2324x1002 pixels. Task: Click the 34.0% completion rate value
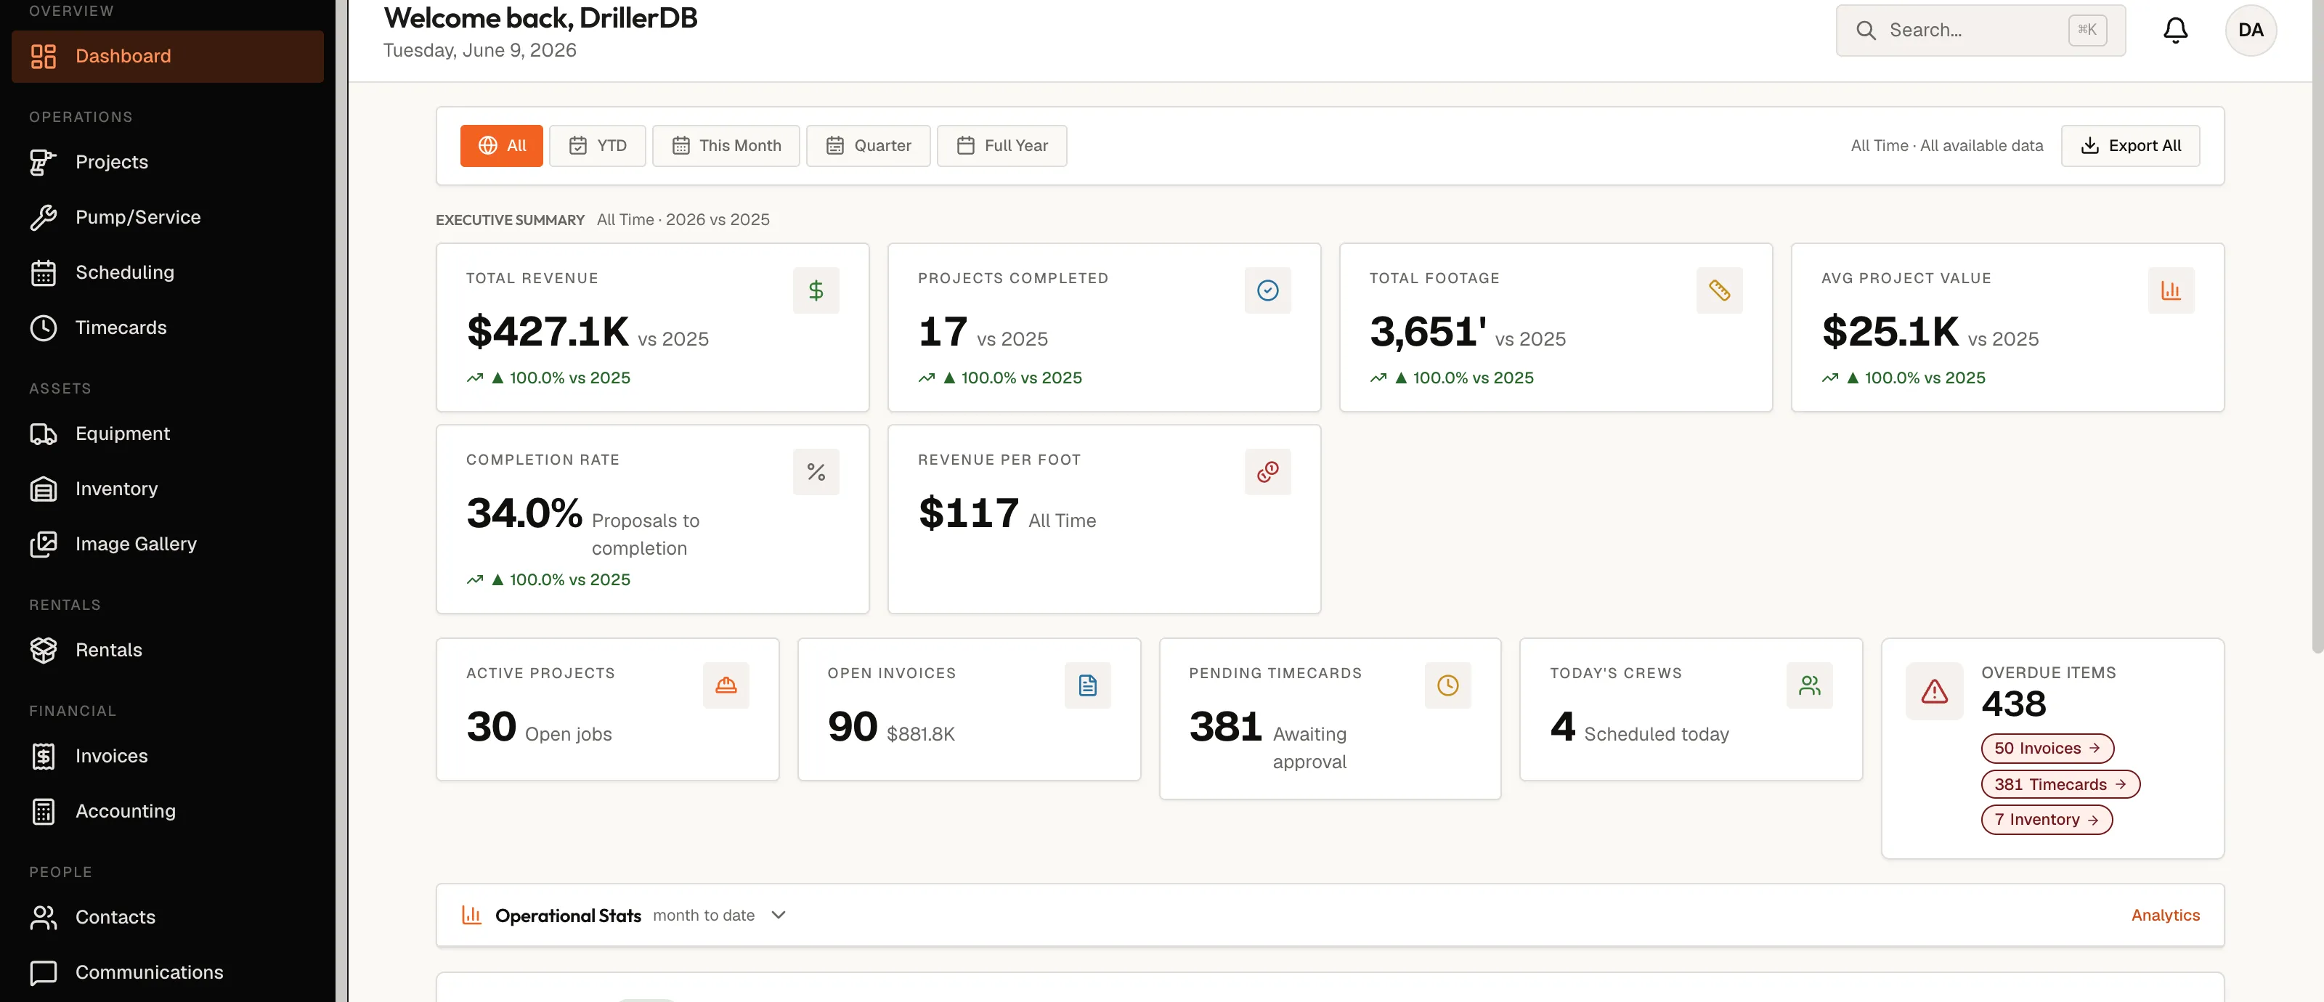pyautogui.click(x=524, y=513)
